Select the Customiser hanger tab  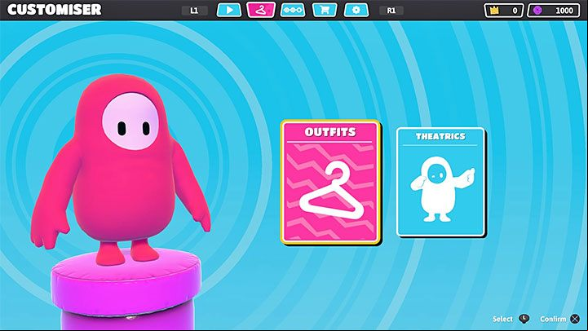pyautogui.click(x=261, y=10)
